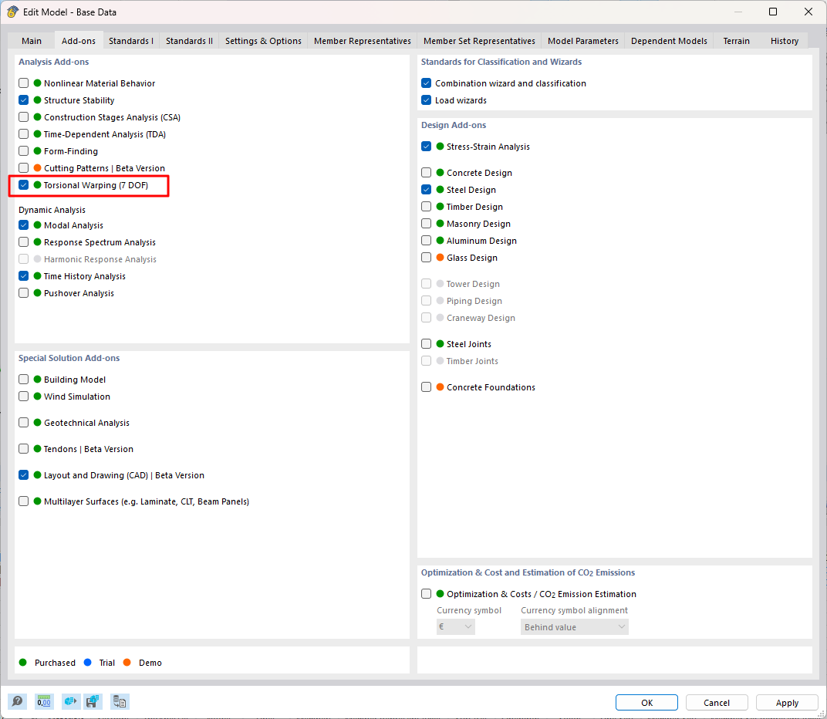Open the Terrain tab
Screen dimensions: 827x719
(735, 41)
